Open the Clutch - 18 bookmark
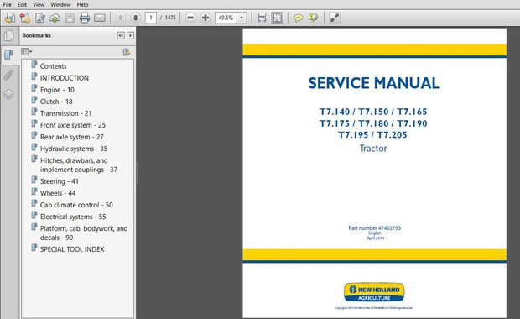520x319 pixels. click(56, 102)
